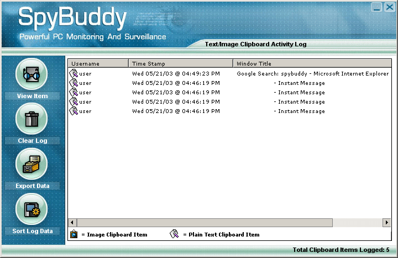Screen dimensions: 398x258
Task: Sort by the Username column header
Action: click(x=98, y=63)
